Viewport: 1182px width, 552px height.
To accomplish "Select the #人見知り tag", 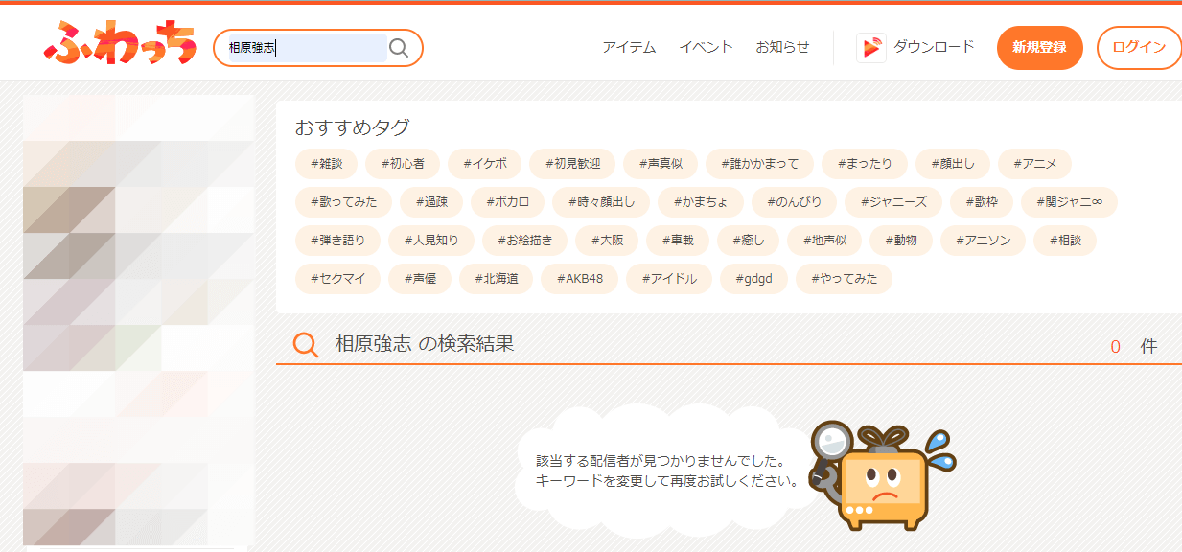I will [x=431, y=241].
